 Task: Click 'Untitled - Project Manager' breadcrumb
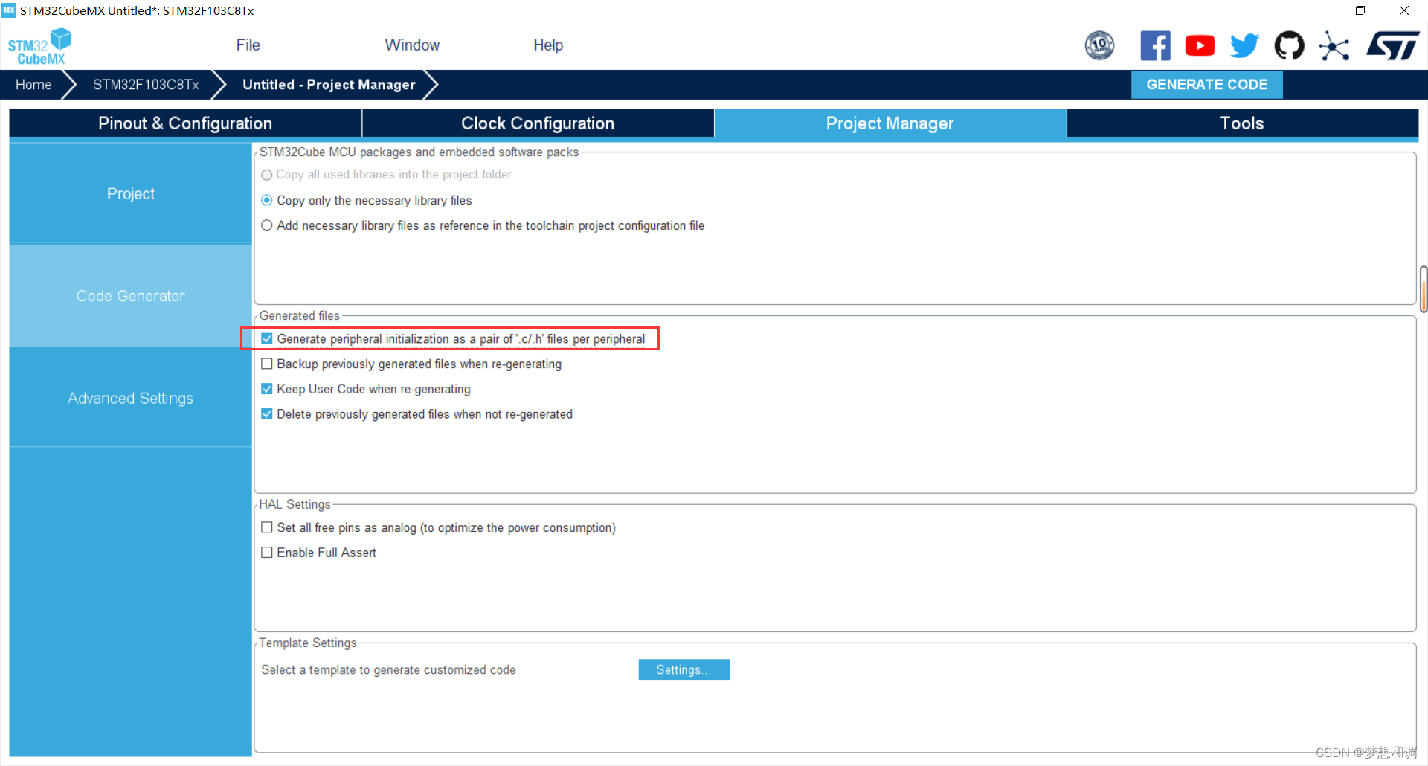[x=329, y=85]
